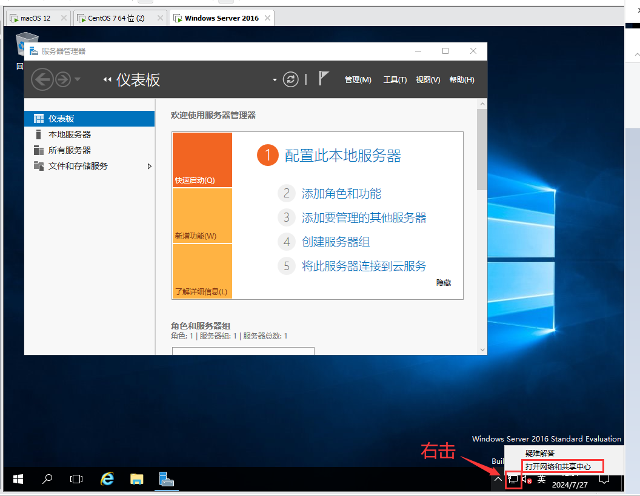640x496 pixels.
Task: Select 本地服务器 in the sidebar
Action: click(89, 134)
